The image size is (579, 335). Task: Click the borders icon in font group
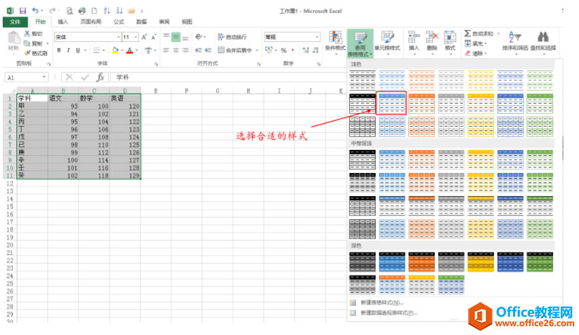pos(96,50)
